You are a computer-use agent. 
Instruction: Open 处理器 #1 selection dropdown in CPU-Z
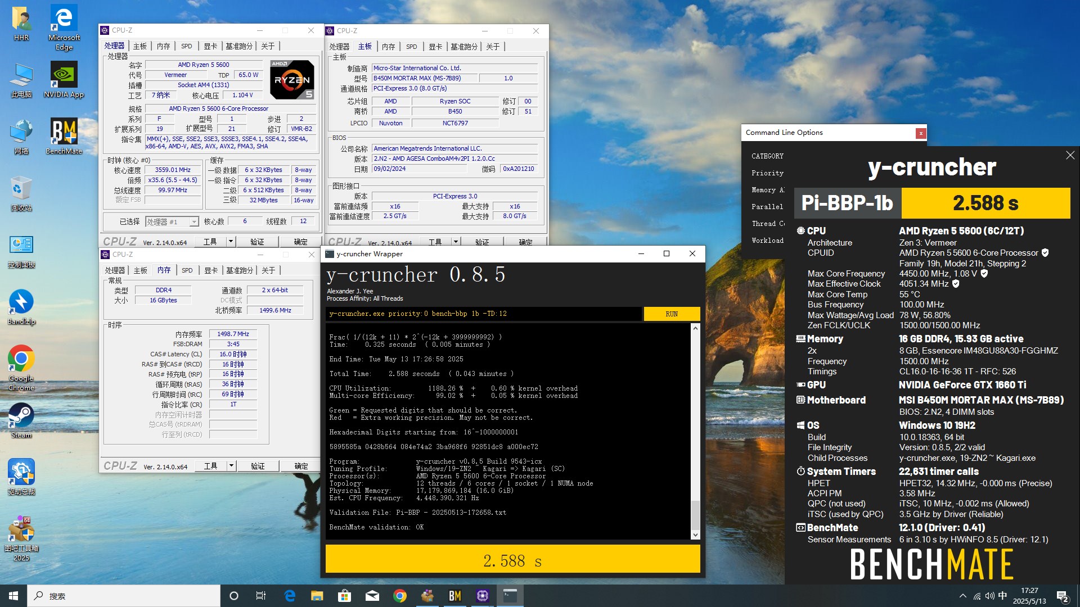pyautogui.click(x=172, y=221)
